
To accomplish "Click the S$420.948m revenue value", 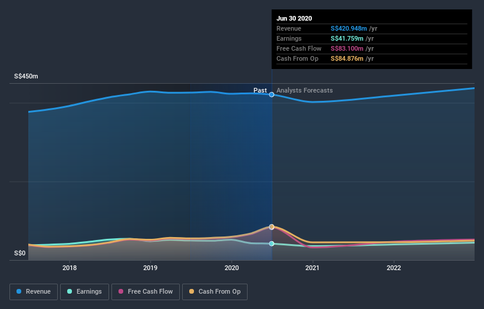I will pyautogui.click(x=349, y=28).
